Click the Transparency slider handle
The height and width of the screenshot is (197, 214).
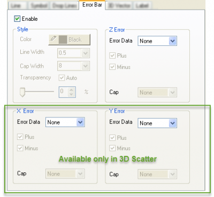22,92
